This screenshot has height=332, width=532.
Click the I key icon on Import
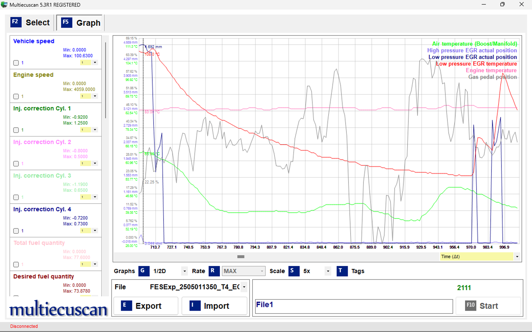(x=195, y=305)
